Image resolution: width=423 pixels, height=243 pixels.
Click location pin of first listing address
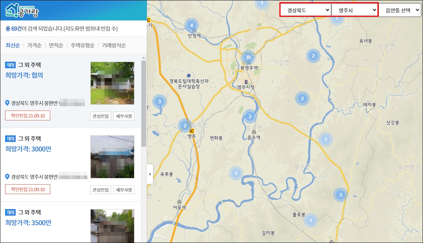coord(7,103)
